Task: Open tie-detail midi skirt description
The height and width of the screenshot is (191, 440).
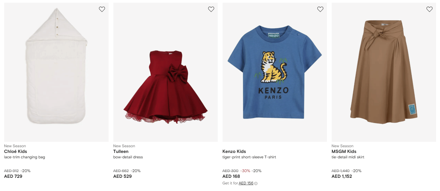Action: pos(348,157)
